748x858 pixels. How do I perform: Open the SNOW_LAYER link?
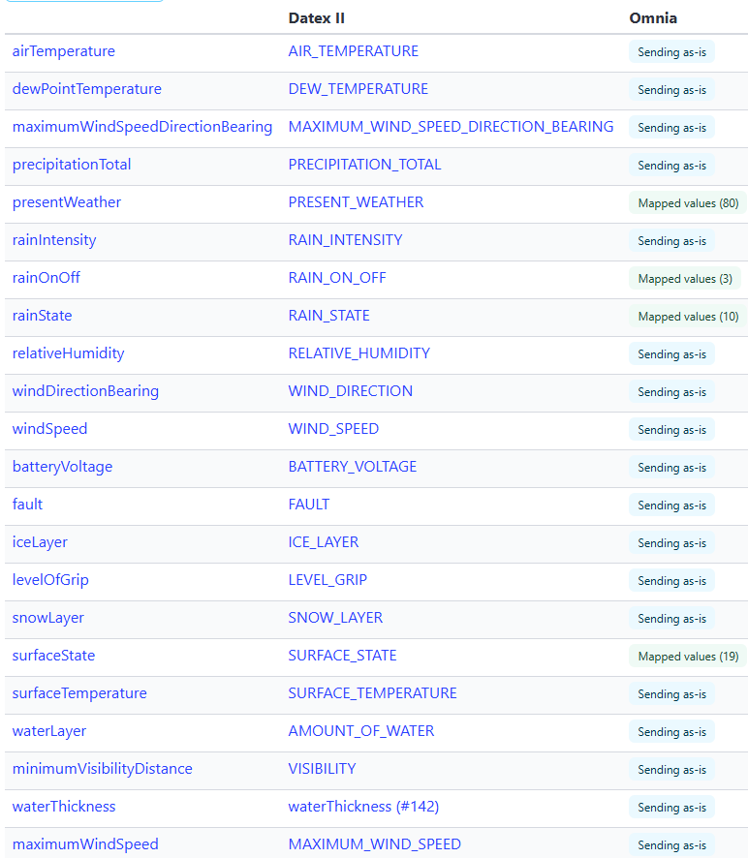coord(335,618)
